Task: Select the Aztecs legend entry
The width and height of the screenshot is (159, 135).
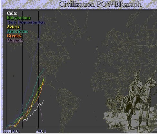Action: tap(13, 27)
